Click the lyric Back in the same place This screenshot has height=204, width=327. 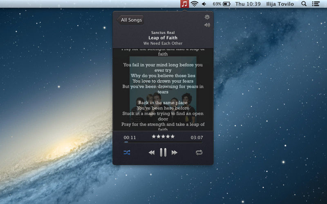(x=163, y=103)
